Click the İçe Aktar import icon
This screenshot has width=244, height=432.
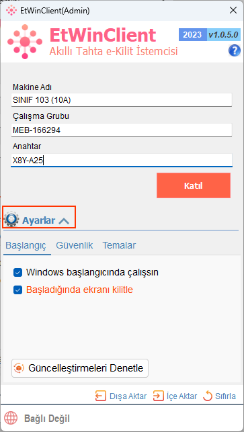(158, 396)
